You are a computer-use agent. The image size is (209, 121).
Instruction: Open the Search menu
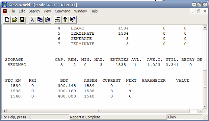point(34,11)
